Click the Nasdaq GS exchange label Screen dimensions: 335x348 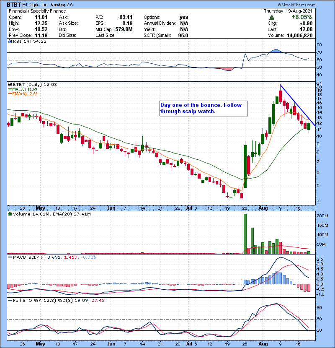[62, 5]
